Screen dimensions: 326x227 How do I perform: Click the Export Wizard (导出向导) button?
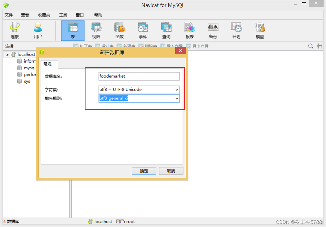coord(197,46)
